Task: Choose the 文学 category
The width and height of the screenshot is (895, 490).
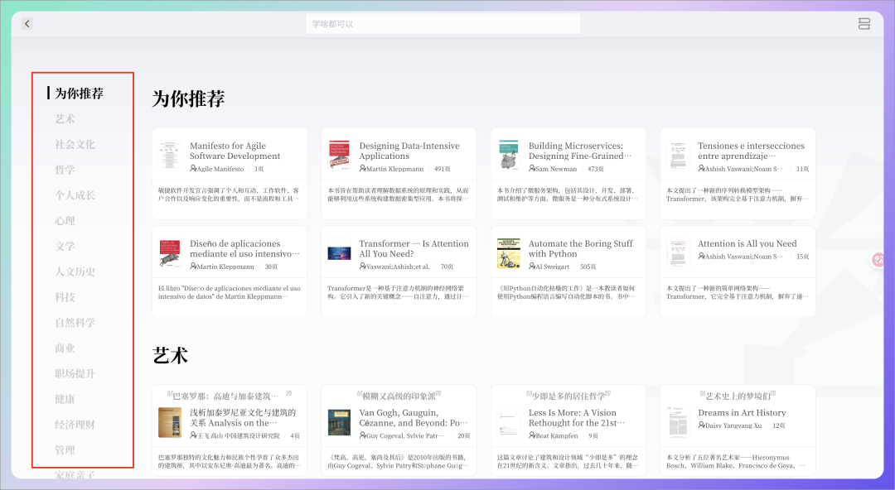Action: [65, 246]
